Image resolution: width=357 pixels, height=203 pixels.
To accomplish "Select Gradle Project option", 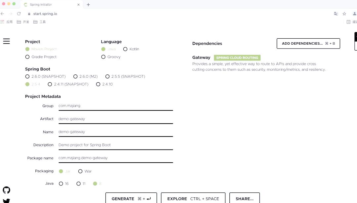I will tap(41, 57).
